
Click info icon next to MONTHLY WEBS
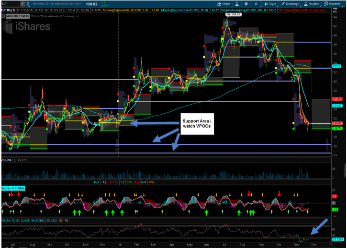click(3, 16)
